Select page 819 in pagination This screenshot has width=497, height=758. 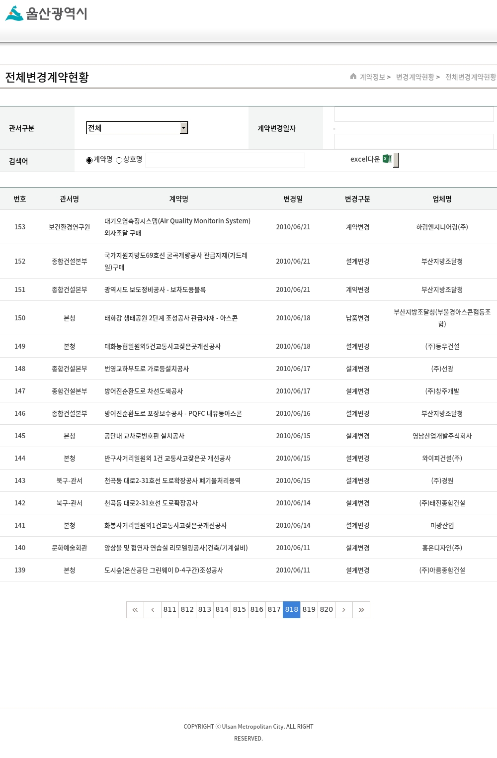(x=309, y=610)
